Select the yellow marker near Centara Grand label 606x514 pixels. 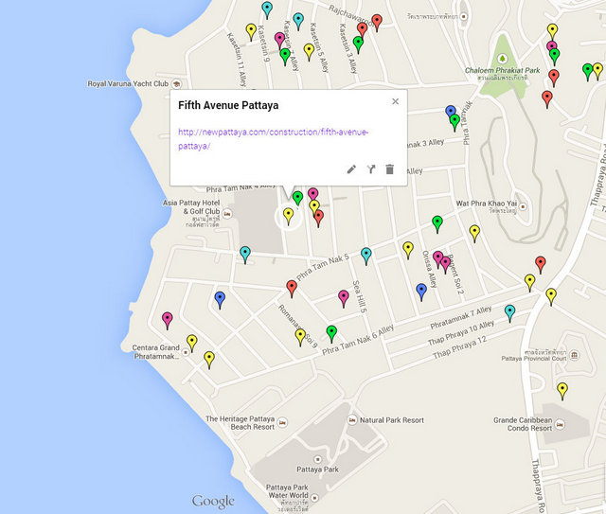pyautogui.click(x=192, y=343)
